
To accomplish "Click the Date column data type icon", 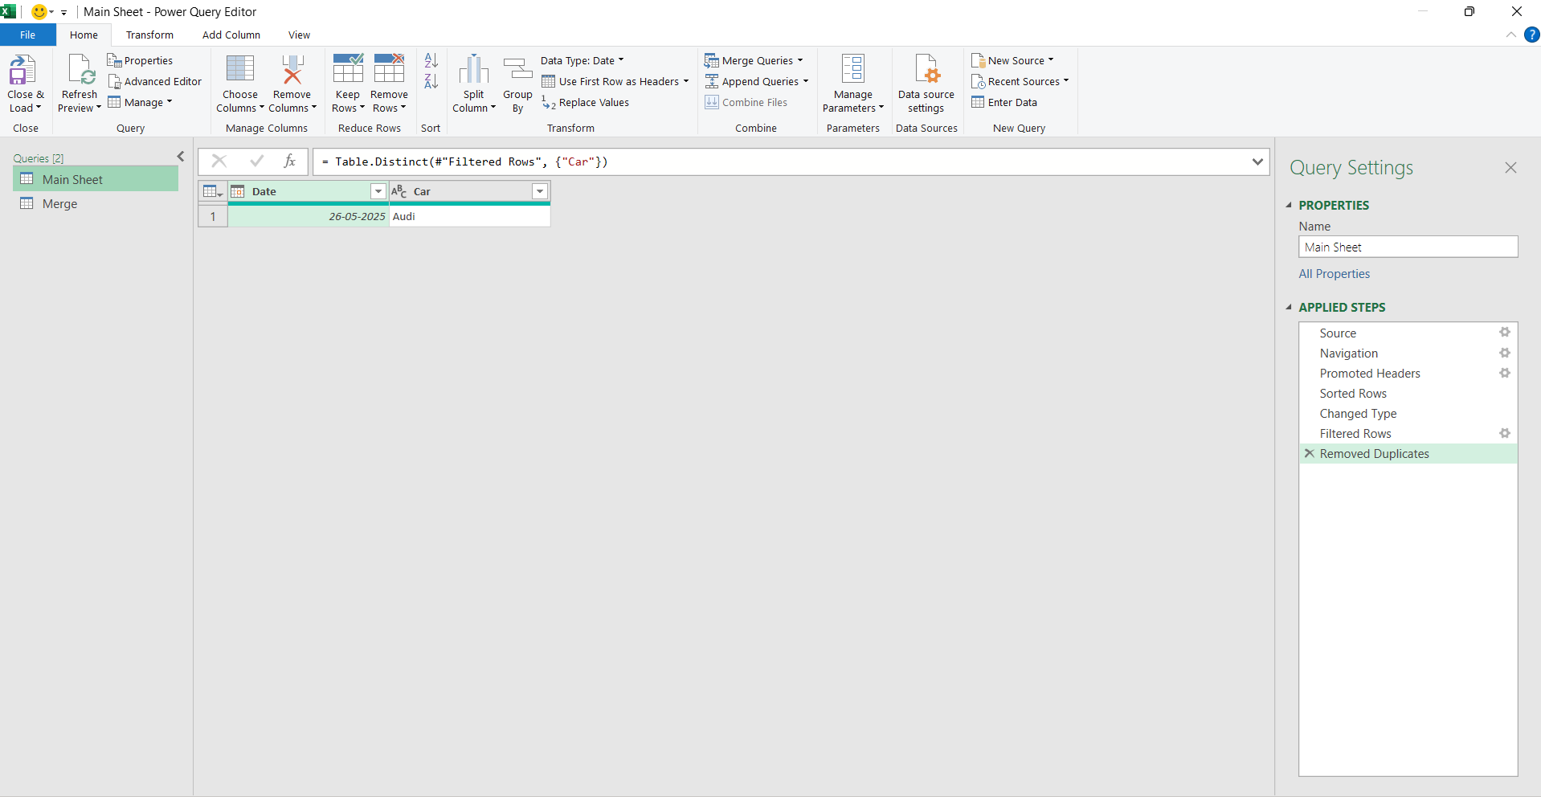I will (238, 191).
